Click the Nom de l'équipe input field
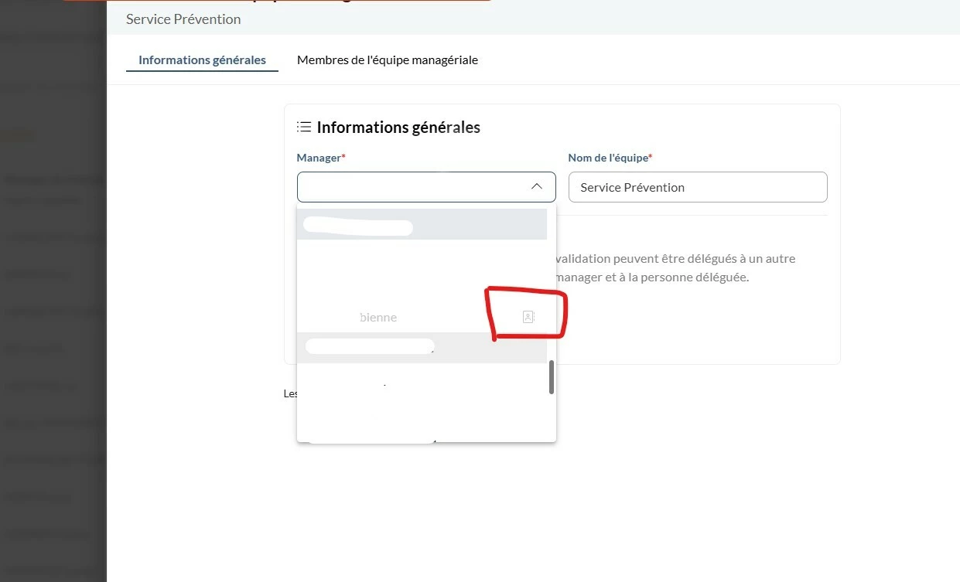Viewport: 960px width, 582px height. [698, 187]
